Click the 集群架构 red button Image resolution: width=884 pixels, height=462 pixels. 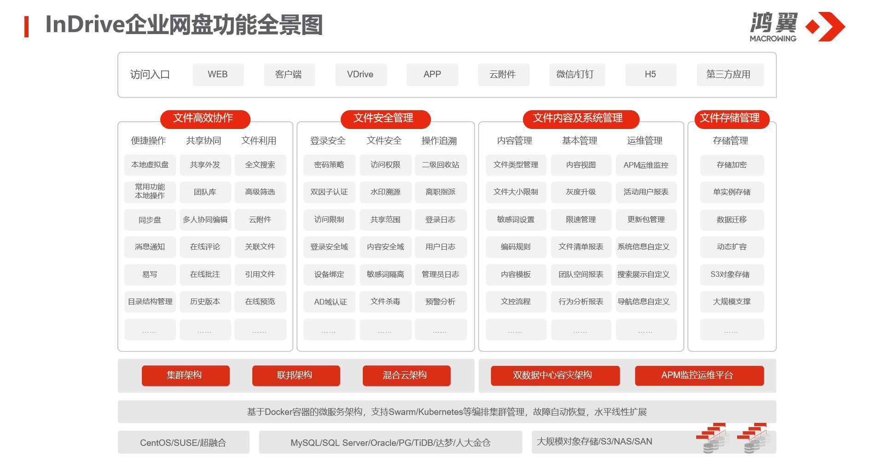pyautogui.click(x=185, y=375)
